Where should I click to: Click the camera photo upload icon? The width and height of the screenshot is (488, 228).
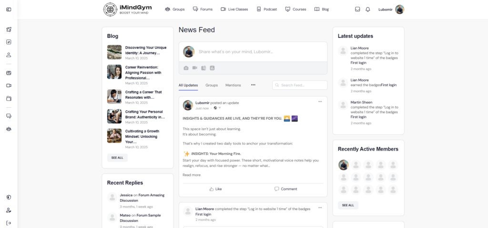coord(186,68)
